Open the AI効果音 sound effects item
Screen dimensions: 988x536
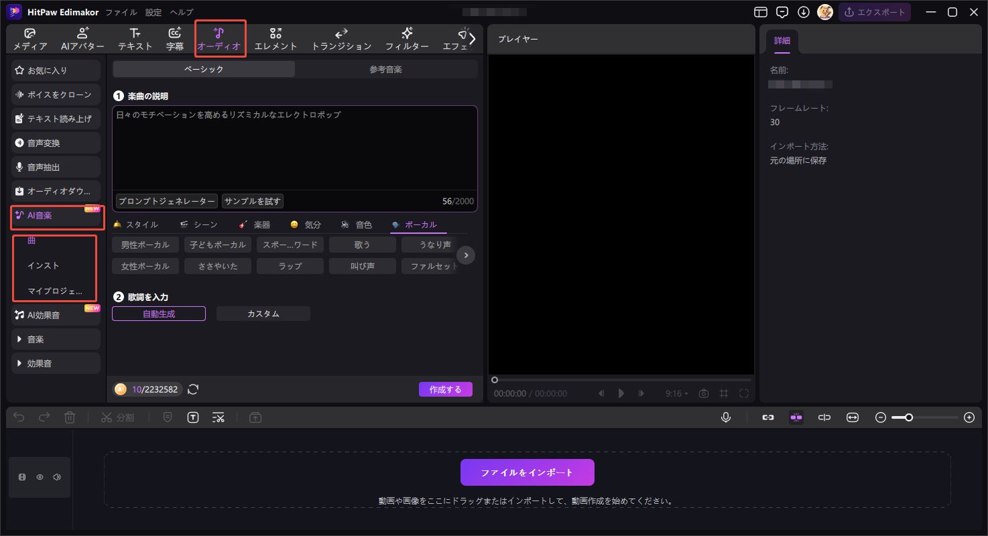[x=56, y=315]
